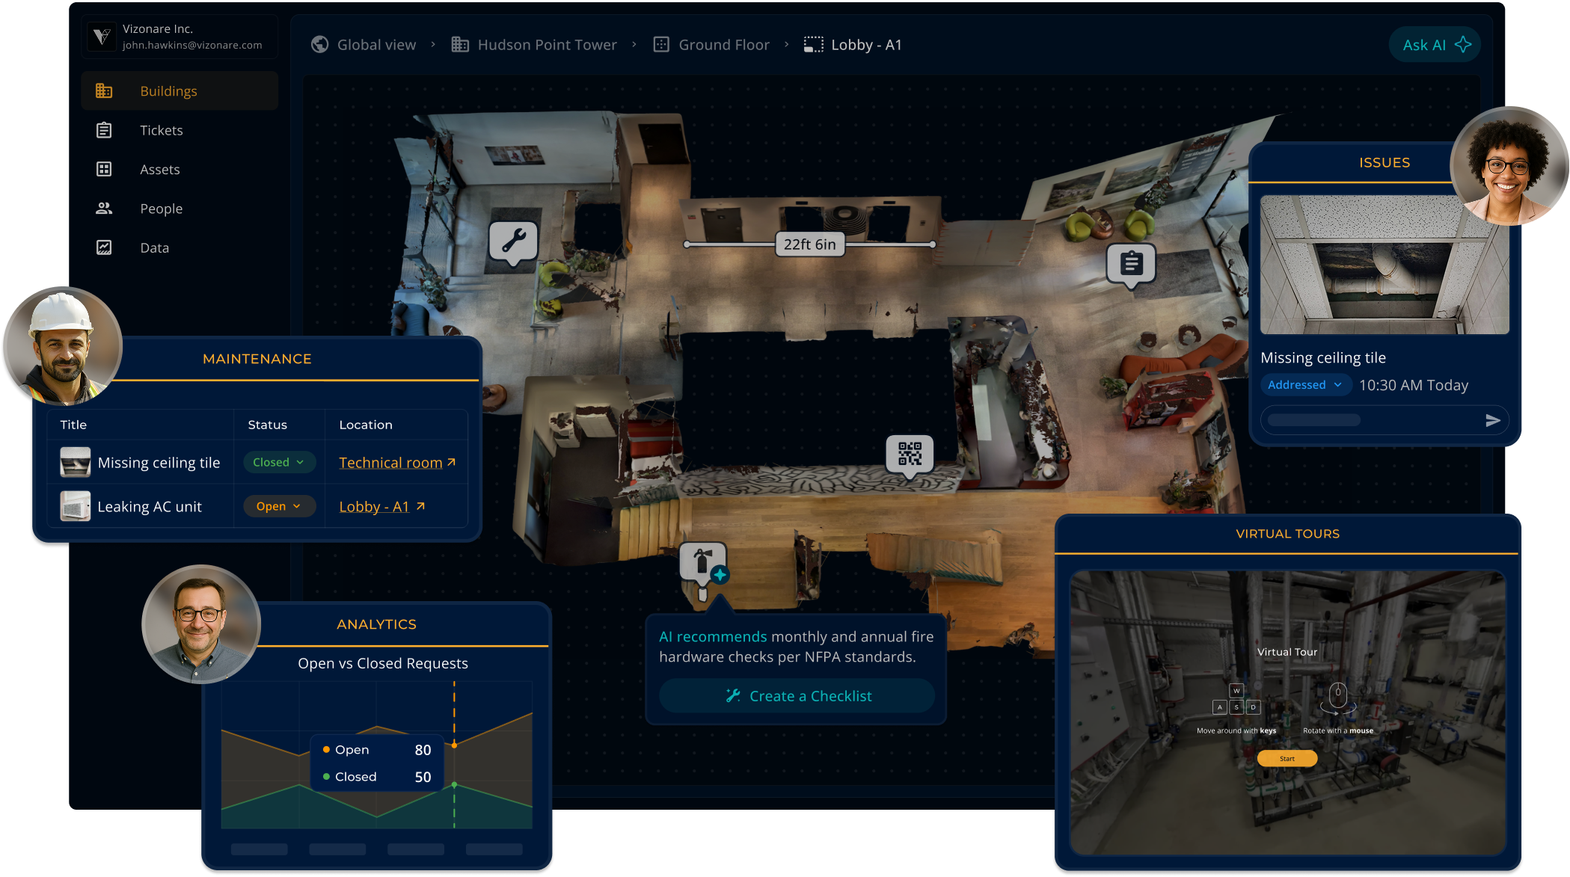The height and width of the screenshot is (877, 1570).
Task: Select the Tickets icon in the sidebar
Action: (105, 129)
